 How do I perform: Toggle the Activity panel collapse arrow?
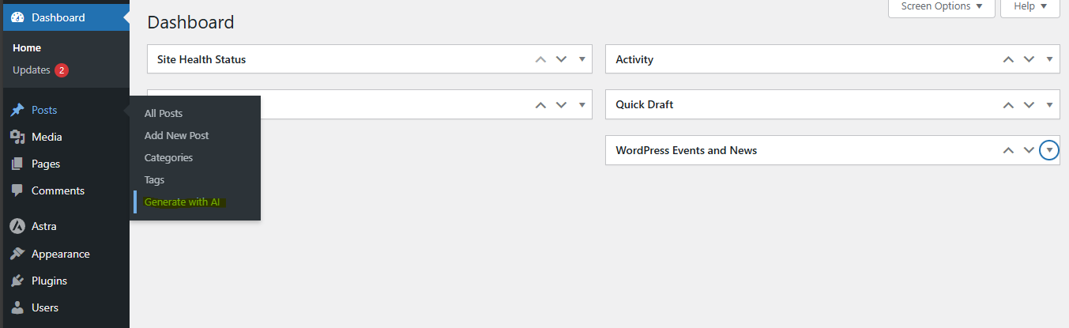[x=1049, y=59]
